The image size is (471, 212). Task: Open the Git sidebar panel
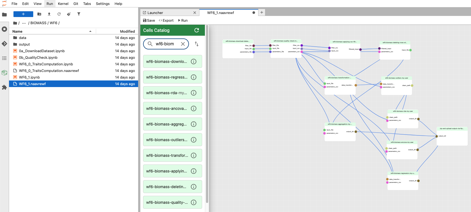pos(4,44)
